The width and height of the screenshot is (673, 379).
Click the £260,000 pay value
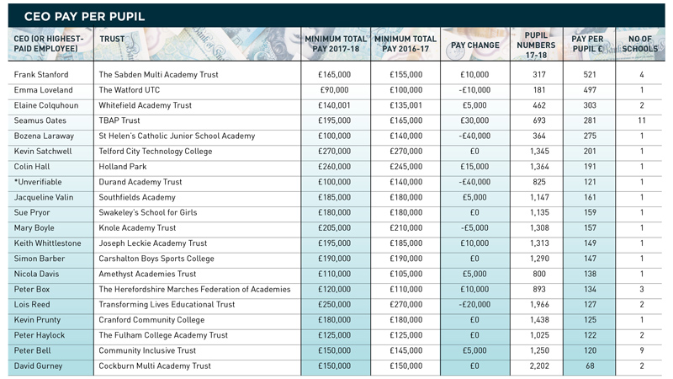pyautogui.click(x=334, y=167)
